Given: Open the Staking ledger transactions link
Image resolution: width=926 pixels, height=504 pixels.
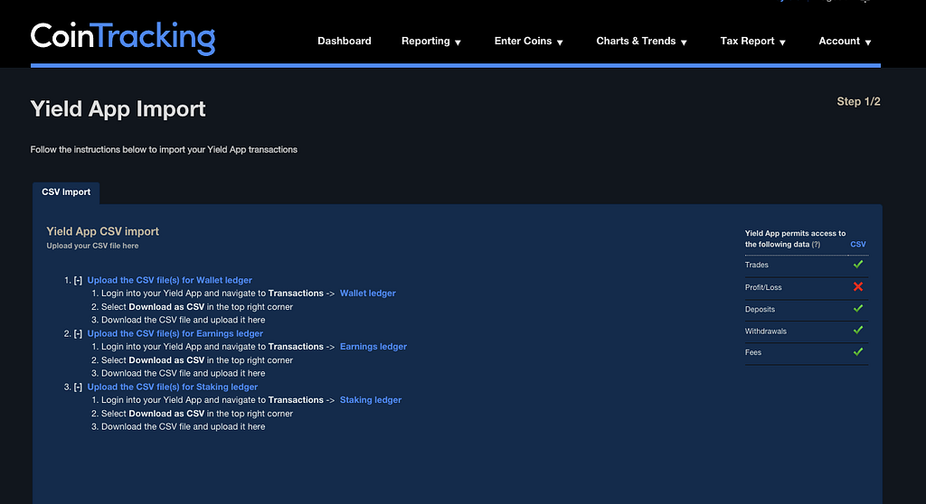Looking at the screenshot, I should [x=371, y=400].
